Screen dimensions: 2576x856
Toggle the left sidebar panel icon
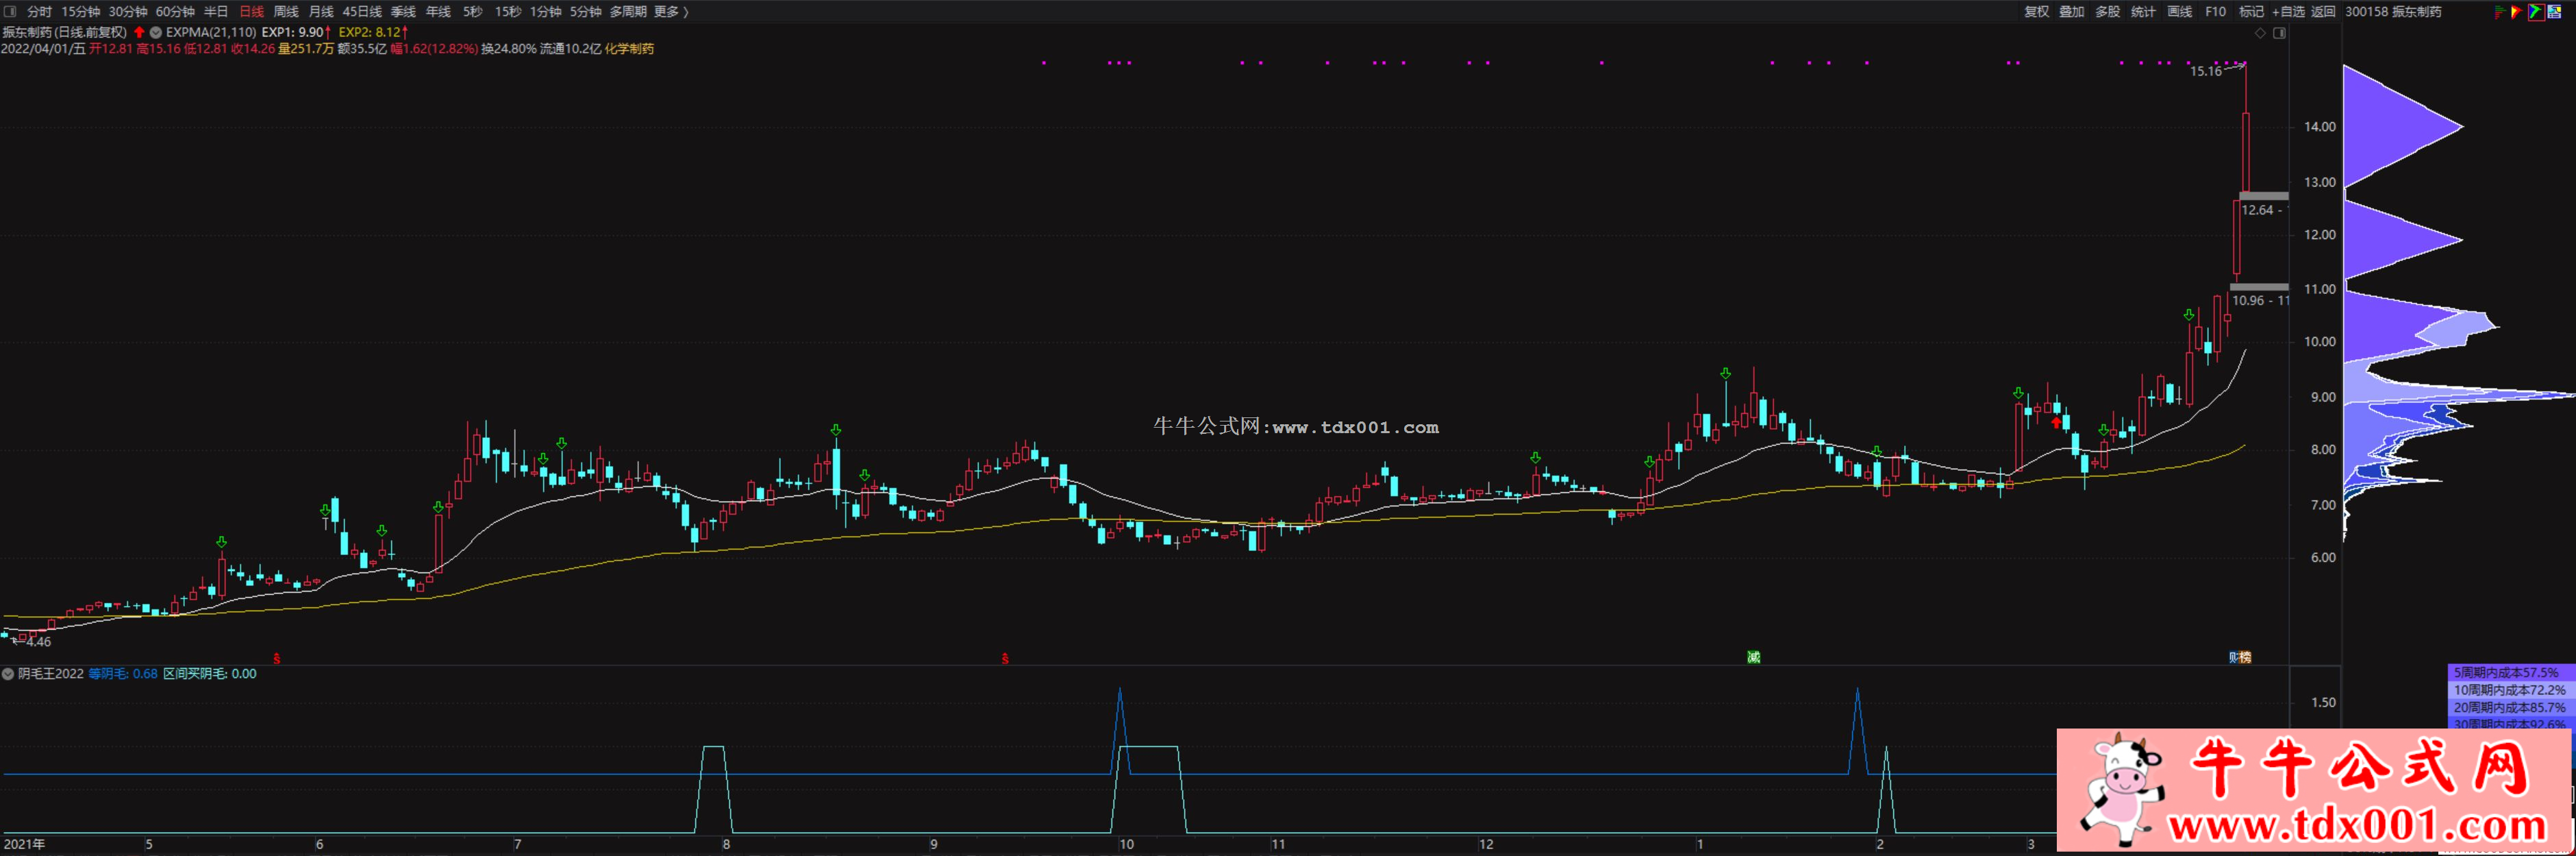point(10,12)
